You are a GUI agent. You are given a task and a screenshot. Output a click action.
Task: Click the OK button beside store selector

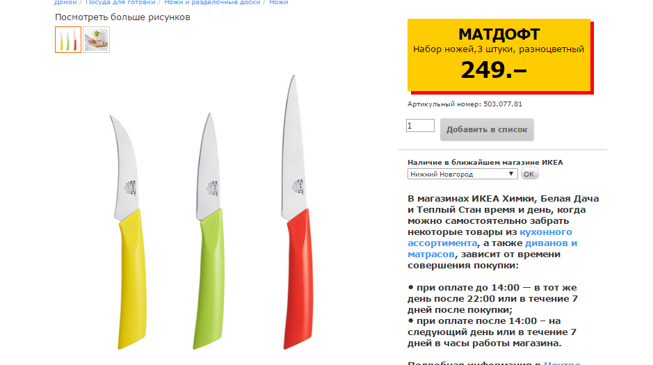pyautogui.click(x=529, y=174)
